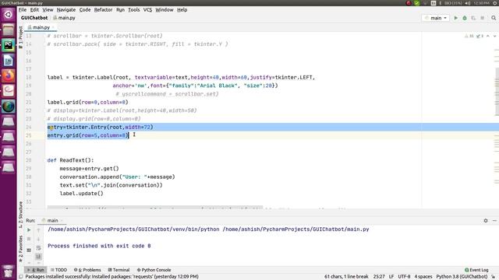Click the Down the Stack Trace arrow
Image resolution: width=499 pixels, height=280 pixels.
38,239
